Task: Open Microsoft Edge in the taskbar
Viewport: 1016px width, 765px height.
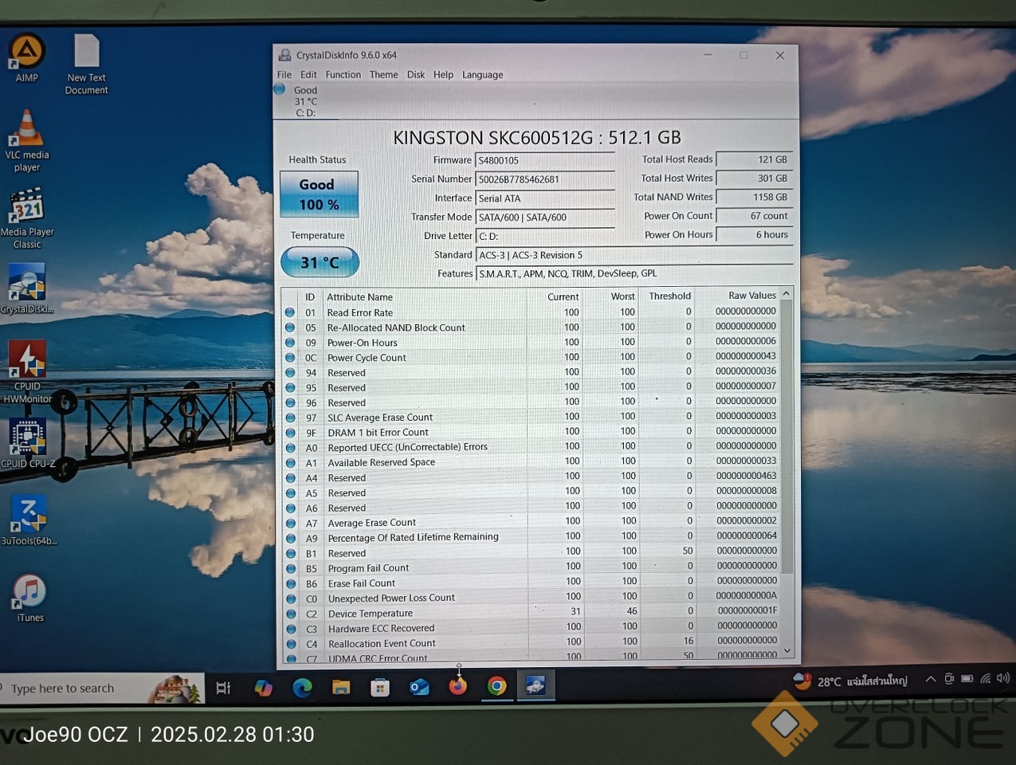Action: (x=302, y=688)
